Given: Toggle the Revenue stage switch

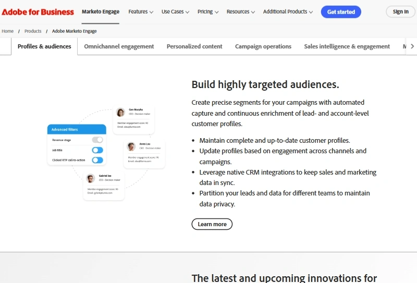Looking at the screenshot, I should point(97,140).
